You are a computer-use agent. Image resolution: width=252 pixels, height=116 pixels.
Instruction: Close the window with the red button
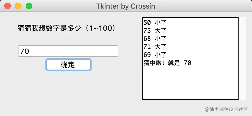[x=8, y=6]
